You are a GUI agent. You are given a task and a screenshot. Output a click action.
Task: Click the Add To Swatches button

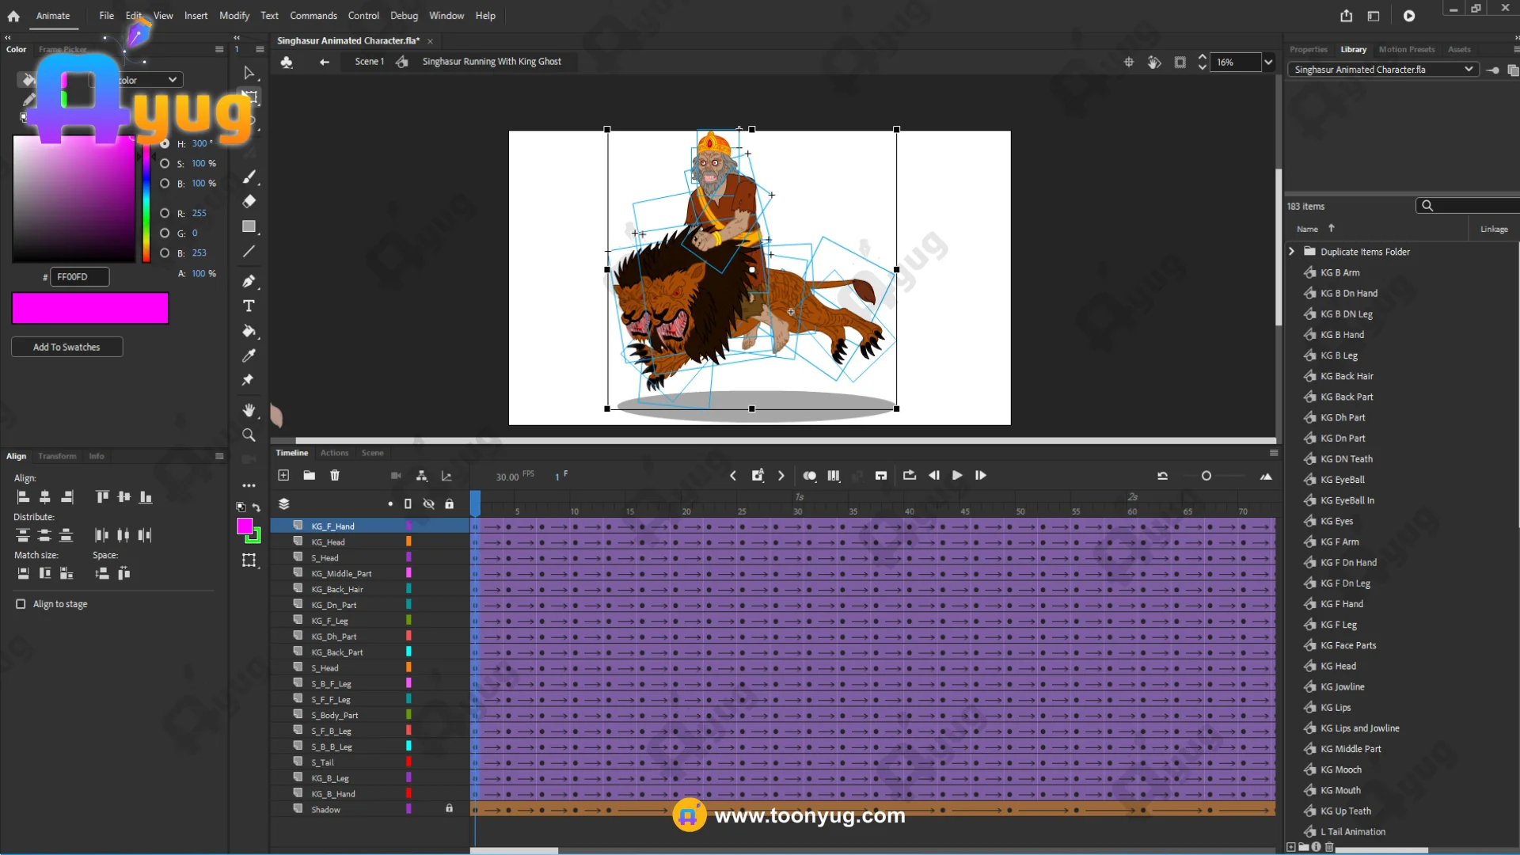(x=66, y=347)
